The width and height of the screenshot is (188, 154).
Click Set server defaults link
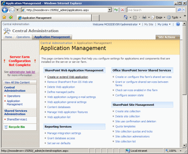(x=59, y=143)
